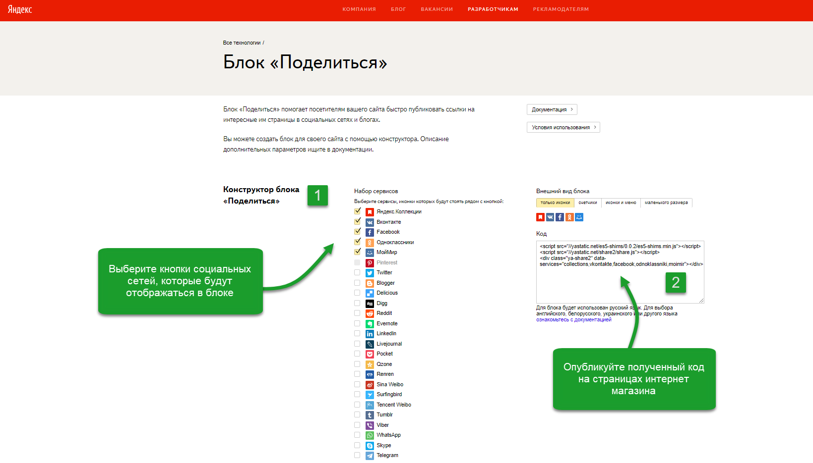Enable the Blogger checkbox
Image resolution: width=813 pixels, height=463 pixels.
357,283
